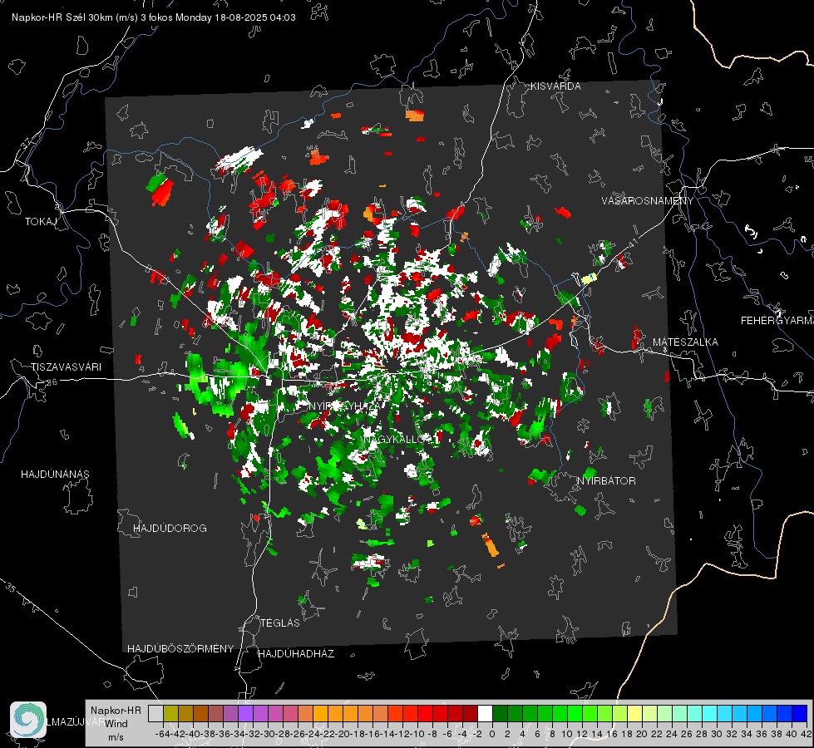Screen dimensions: 814x748
Task: Click the Napkor-HR legend label
Action: tap(116, 711)
